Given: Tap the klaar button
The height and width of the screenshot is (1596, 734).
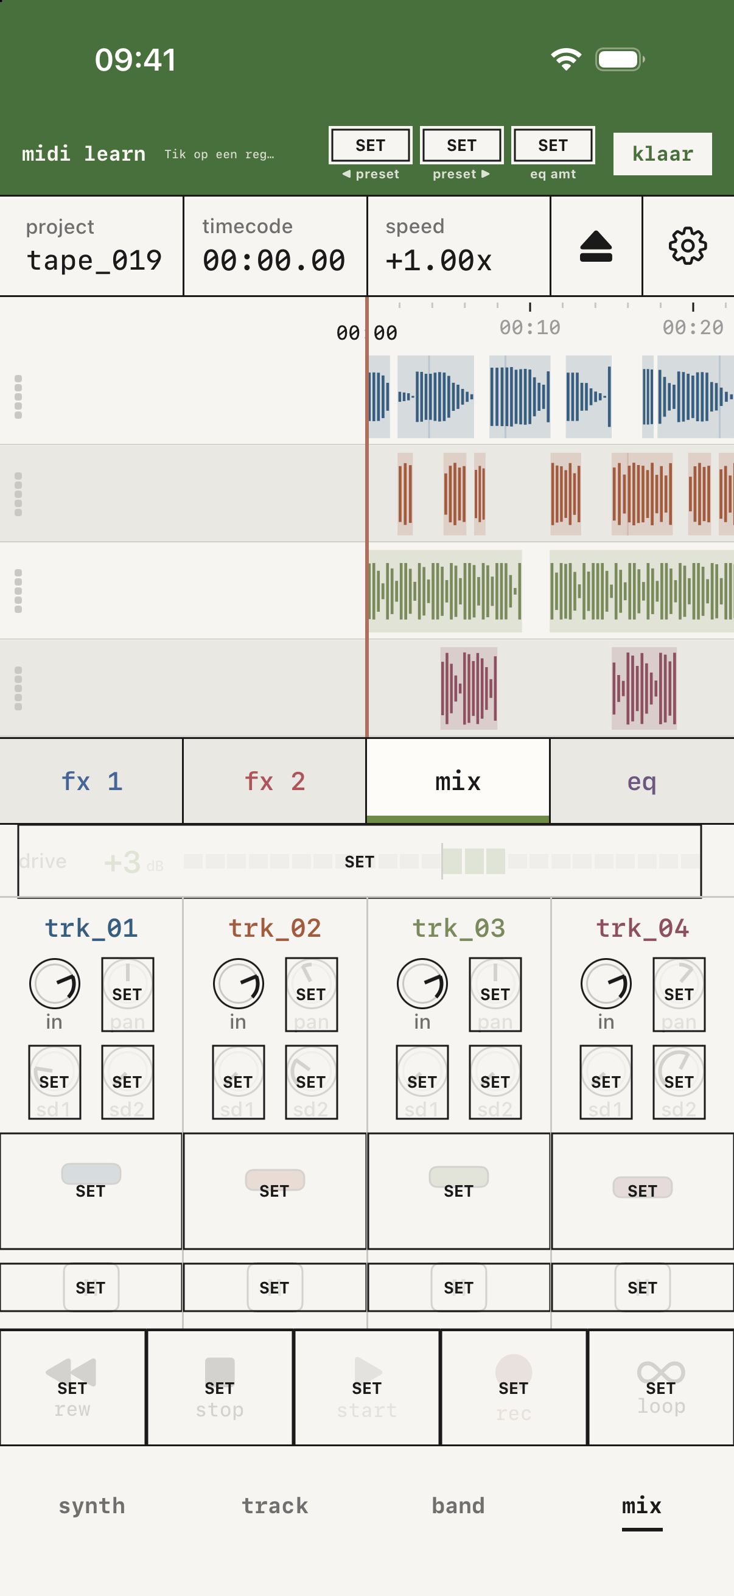Looking at the screenshot, I should coord(662,153).
